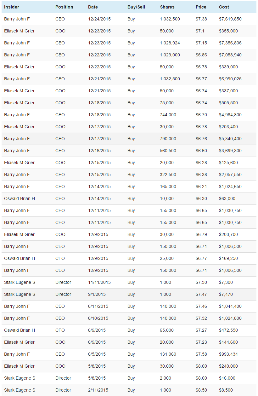Select the $8.50 price cell

pyautogui.click(x=201, y=390)
